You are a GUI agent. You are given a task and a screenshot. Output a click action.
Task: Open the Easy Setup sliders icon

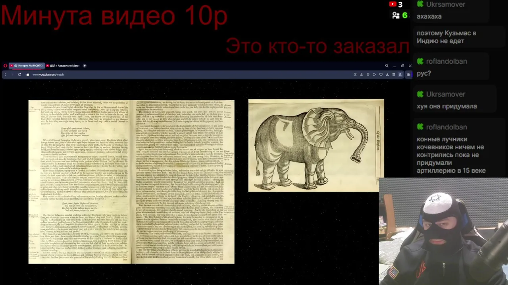[394, 74]
